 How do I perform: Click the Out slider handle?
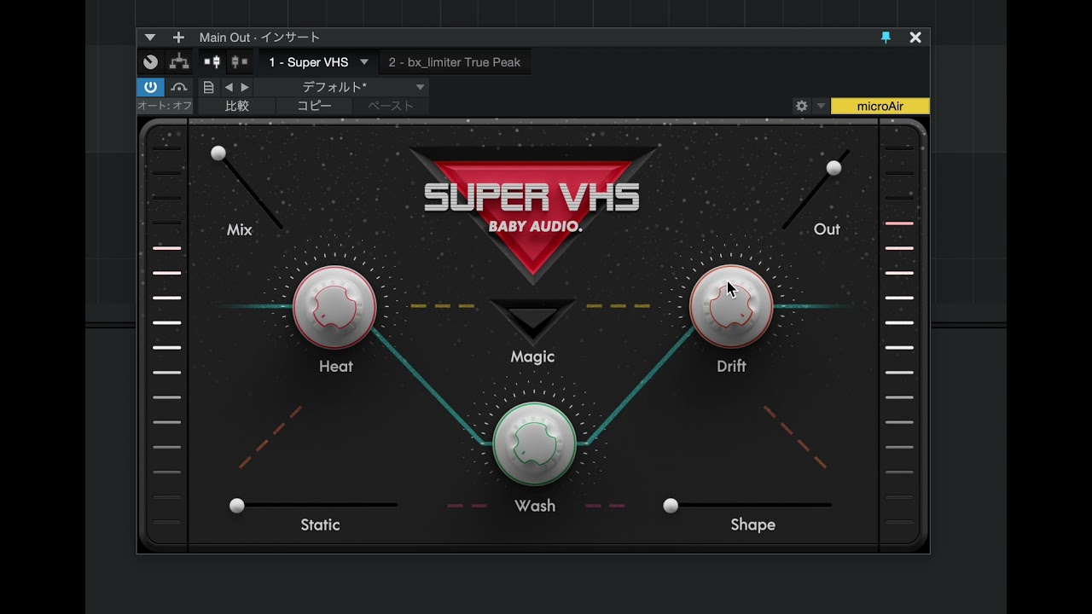pyautogui.click(x=834, y=168)
